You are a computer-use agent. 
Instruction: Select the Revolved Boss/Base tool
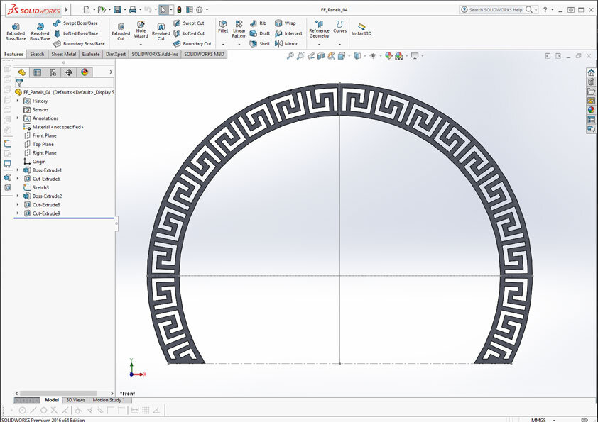pos(40,32)
